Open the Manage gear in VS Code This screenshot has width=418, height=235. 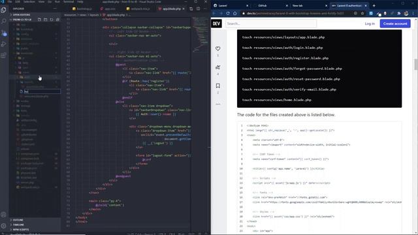[3, 226]
